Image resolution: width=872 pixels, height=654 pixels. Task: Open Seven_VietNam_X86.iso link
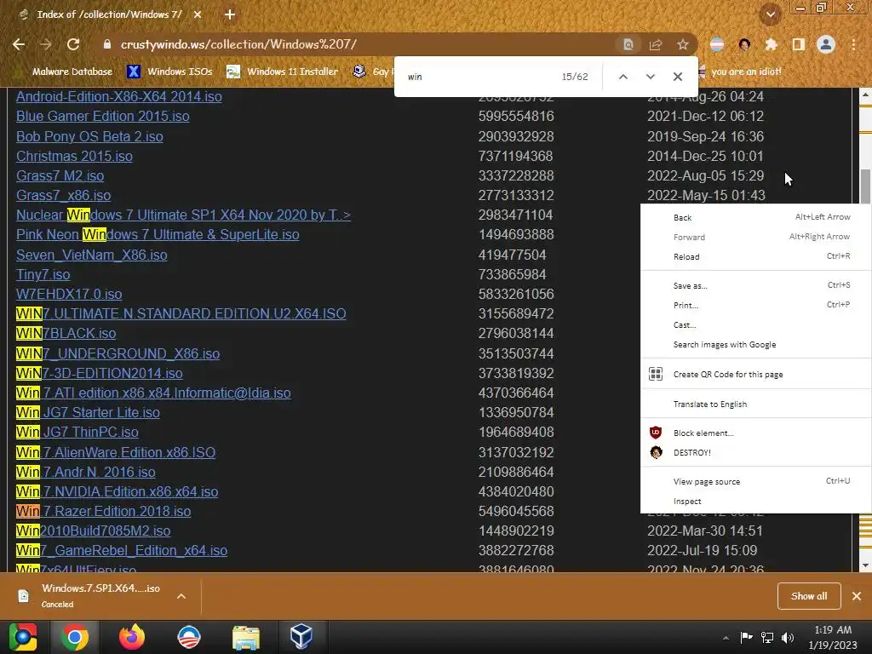(x=92, y=255)
